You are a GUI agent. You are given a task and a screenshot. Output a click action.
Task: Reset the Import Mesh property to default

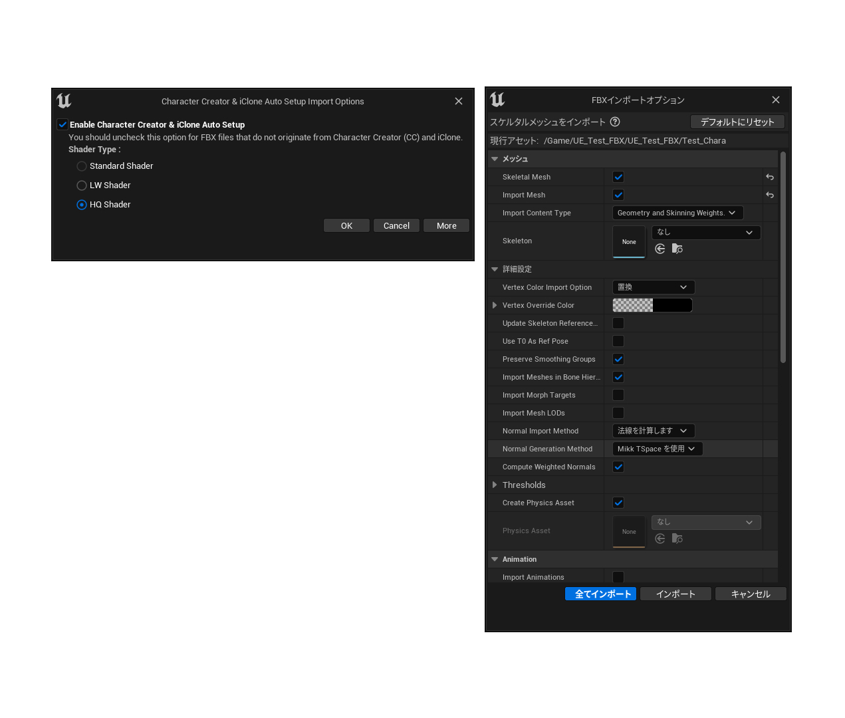(x=769, y=195)
